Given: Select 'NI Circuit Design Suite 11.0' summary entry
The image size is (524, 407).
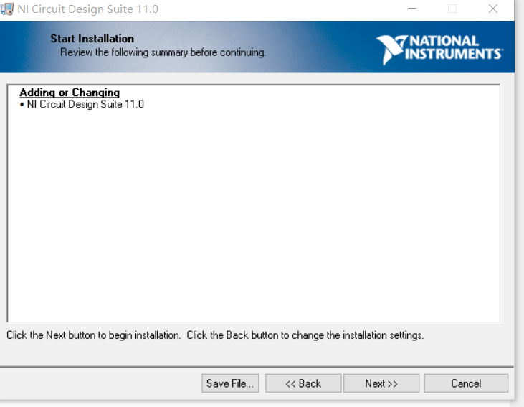Looking at the screenshot, I should coord(85,104).
